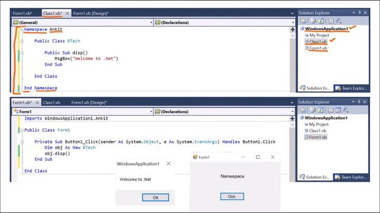Click Refresh in the lower Solution Explorer toolbar
Image resolution: width=380 pixels, height=213 pixels.
pyautogui.click(x=321, y=110)
